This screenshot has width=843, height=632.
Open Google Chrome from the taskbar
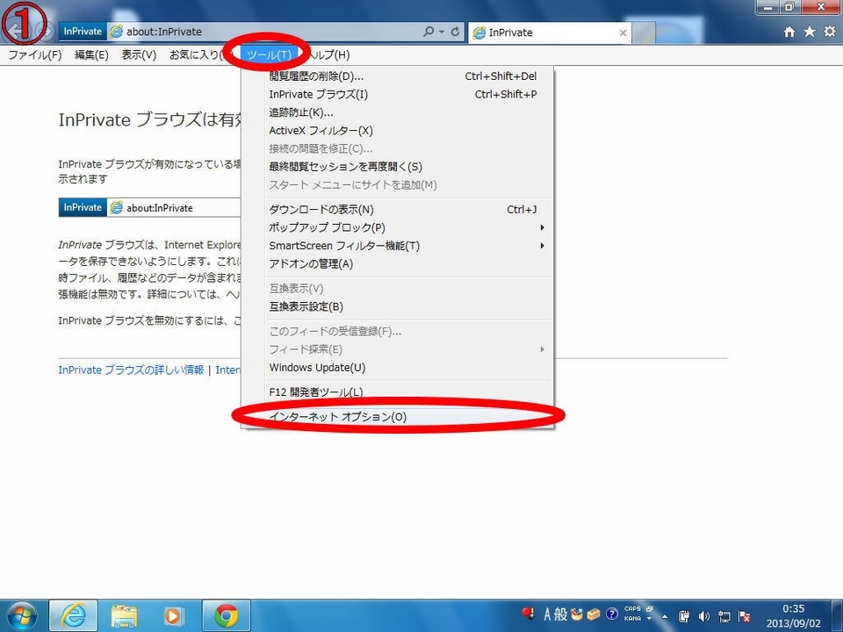227,616
